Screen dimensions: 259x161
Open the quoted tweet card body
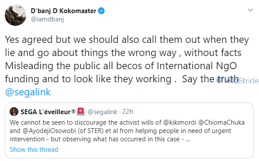pos(129,130)
